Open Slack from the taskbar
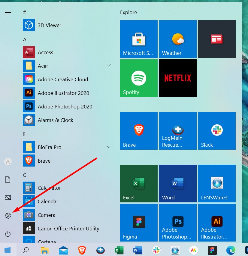 156,250
